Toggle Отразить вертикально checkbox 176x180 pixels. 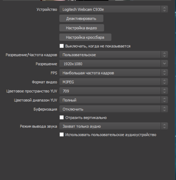[62, 117]
